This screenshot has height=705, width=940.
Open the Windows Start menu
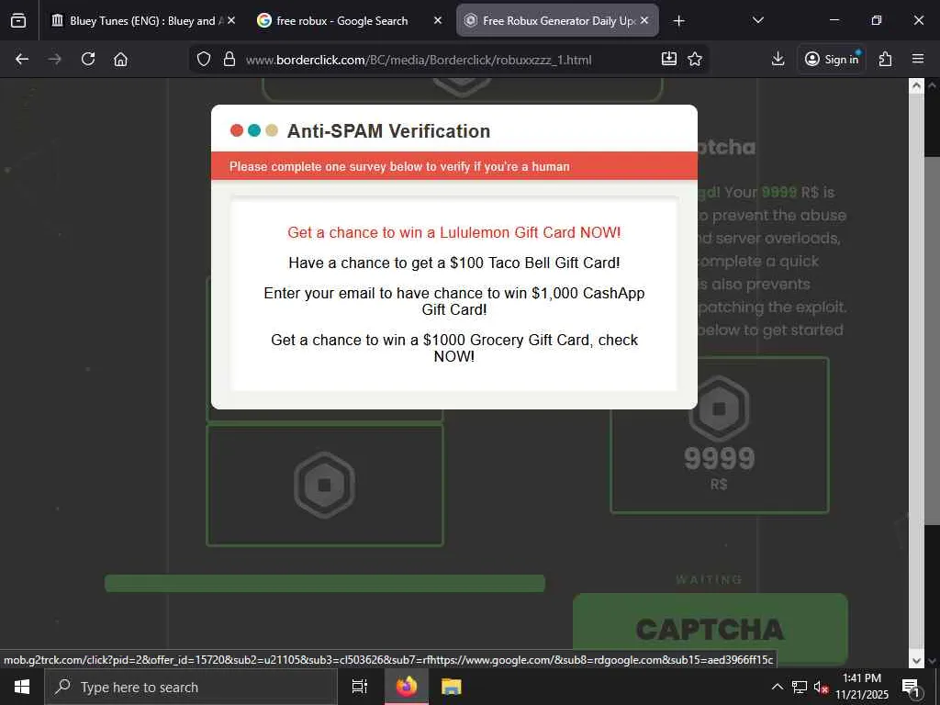click(22, 687)
